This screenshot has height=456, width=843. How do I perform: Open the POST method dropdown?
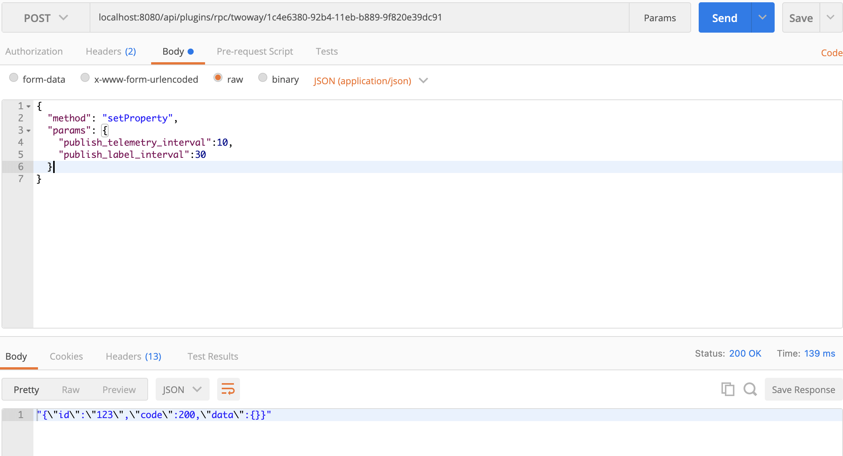pyautogui.click(x=46, y=18)
